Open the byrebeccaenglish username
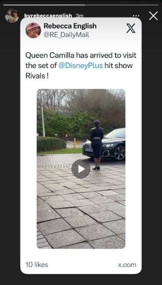 48,16
